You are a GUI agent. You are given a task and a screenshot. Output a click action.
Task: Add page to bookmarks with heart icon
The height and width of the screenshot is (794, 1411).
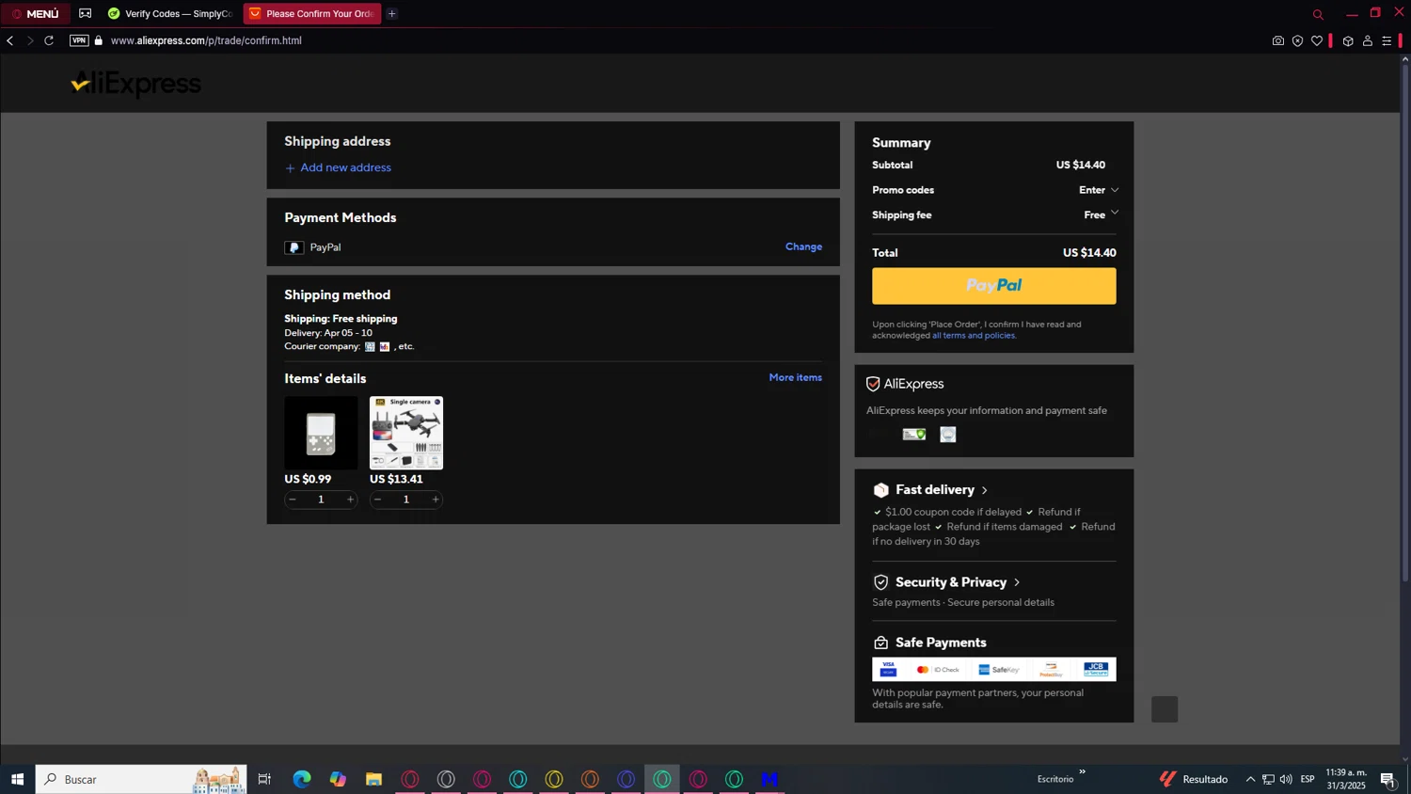pyautogui.click(x=1317, y=40)
